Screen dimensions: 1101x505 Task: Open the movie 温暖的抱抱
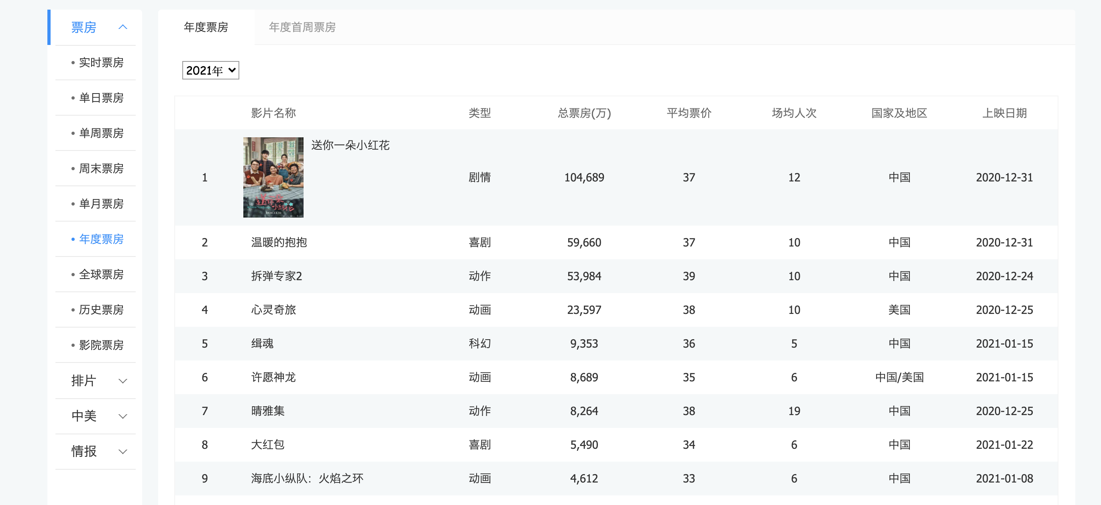coord(279,243)
